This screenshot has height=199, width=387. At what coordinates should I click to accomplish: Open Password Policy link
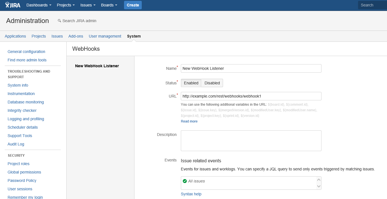tap(22, 181)
